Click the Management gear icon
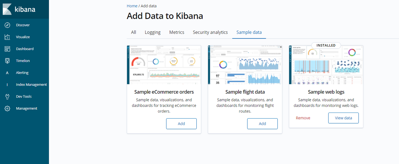 click(7, 108)
